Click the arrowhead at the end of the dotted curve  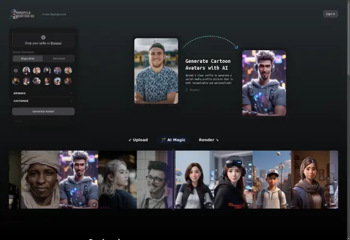(x=236, y=47)
